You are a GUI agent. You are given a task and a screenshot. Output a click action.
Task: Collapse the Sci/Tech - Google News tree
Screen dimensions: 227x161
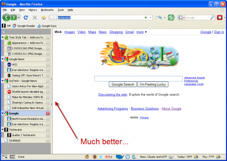pyautogui.click(x=2, y=81)
